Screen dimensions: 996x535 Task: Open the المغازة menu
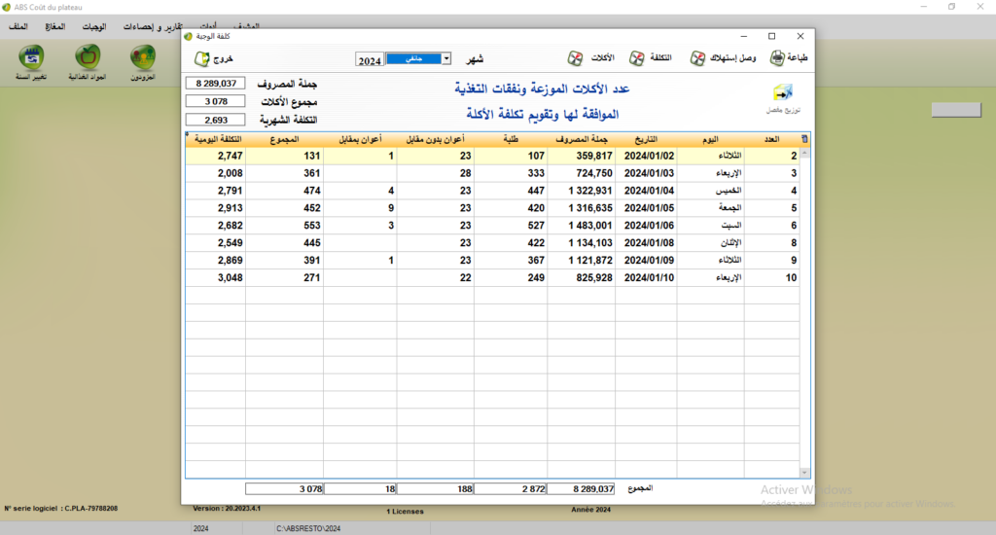[x=55, y=26]
